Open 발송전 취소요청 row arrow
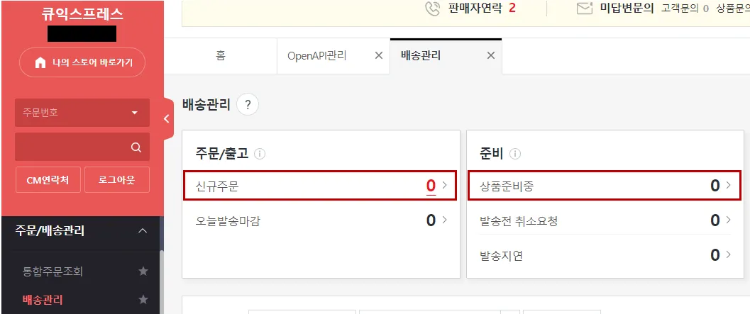 point(729,220)
